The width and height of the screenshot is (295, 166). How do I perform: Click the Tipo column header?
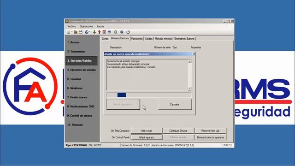click(x=175, y=47)
